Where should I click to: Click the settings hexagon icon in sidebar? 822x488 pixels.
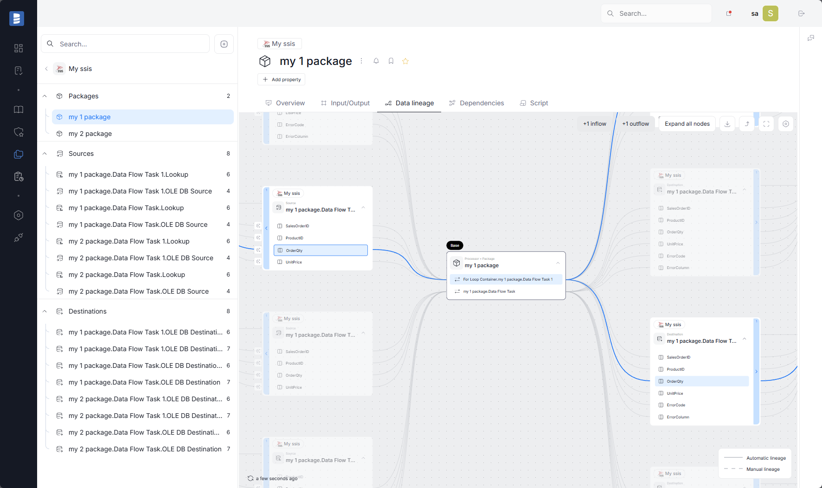(x=19, y=215)
